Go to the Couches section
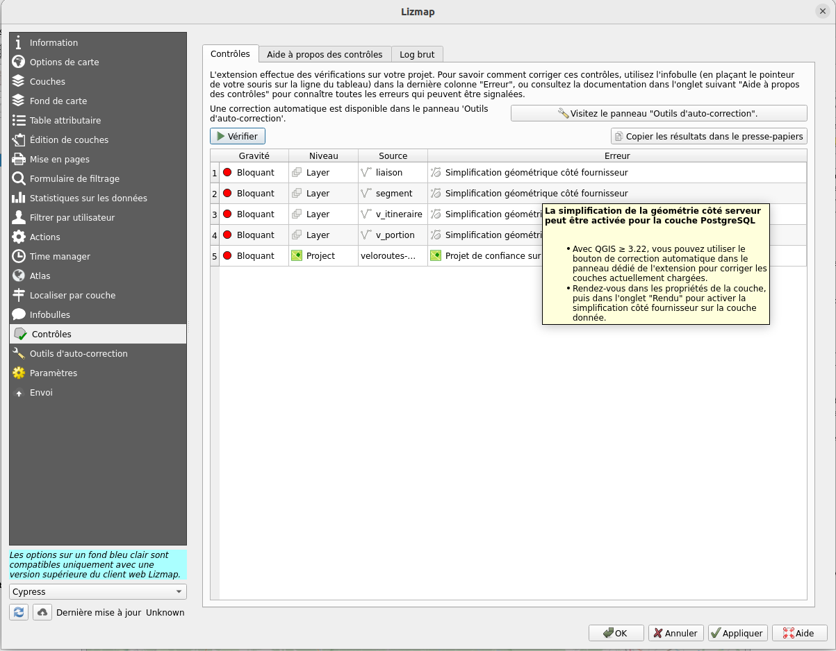836x651 pixels. [98, 81]
